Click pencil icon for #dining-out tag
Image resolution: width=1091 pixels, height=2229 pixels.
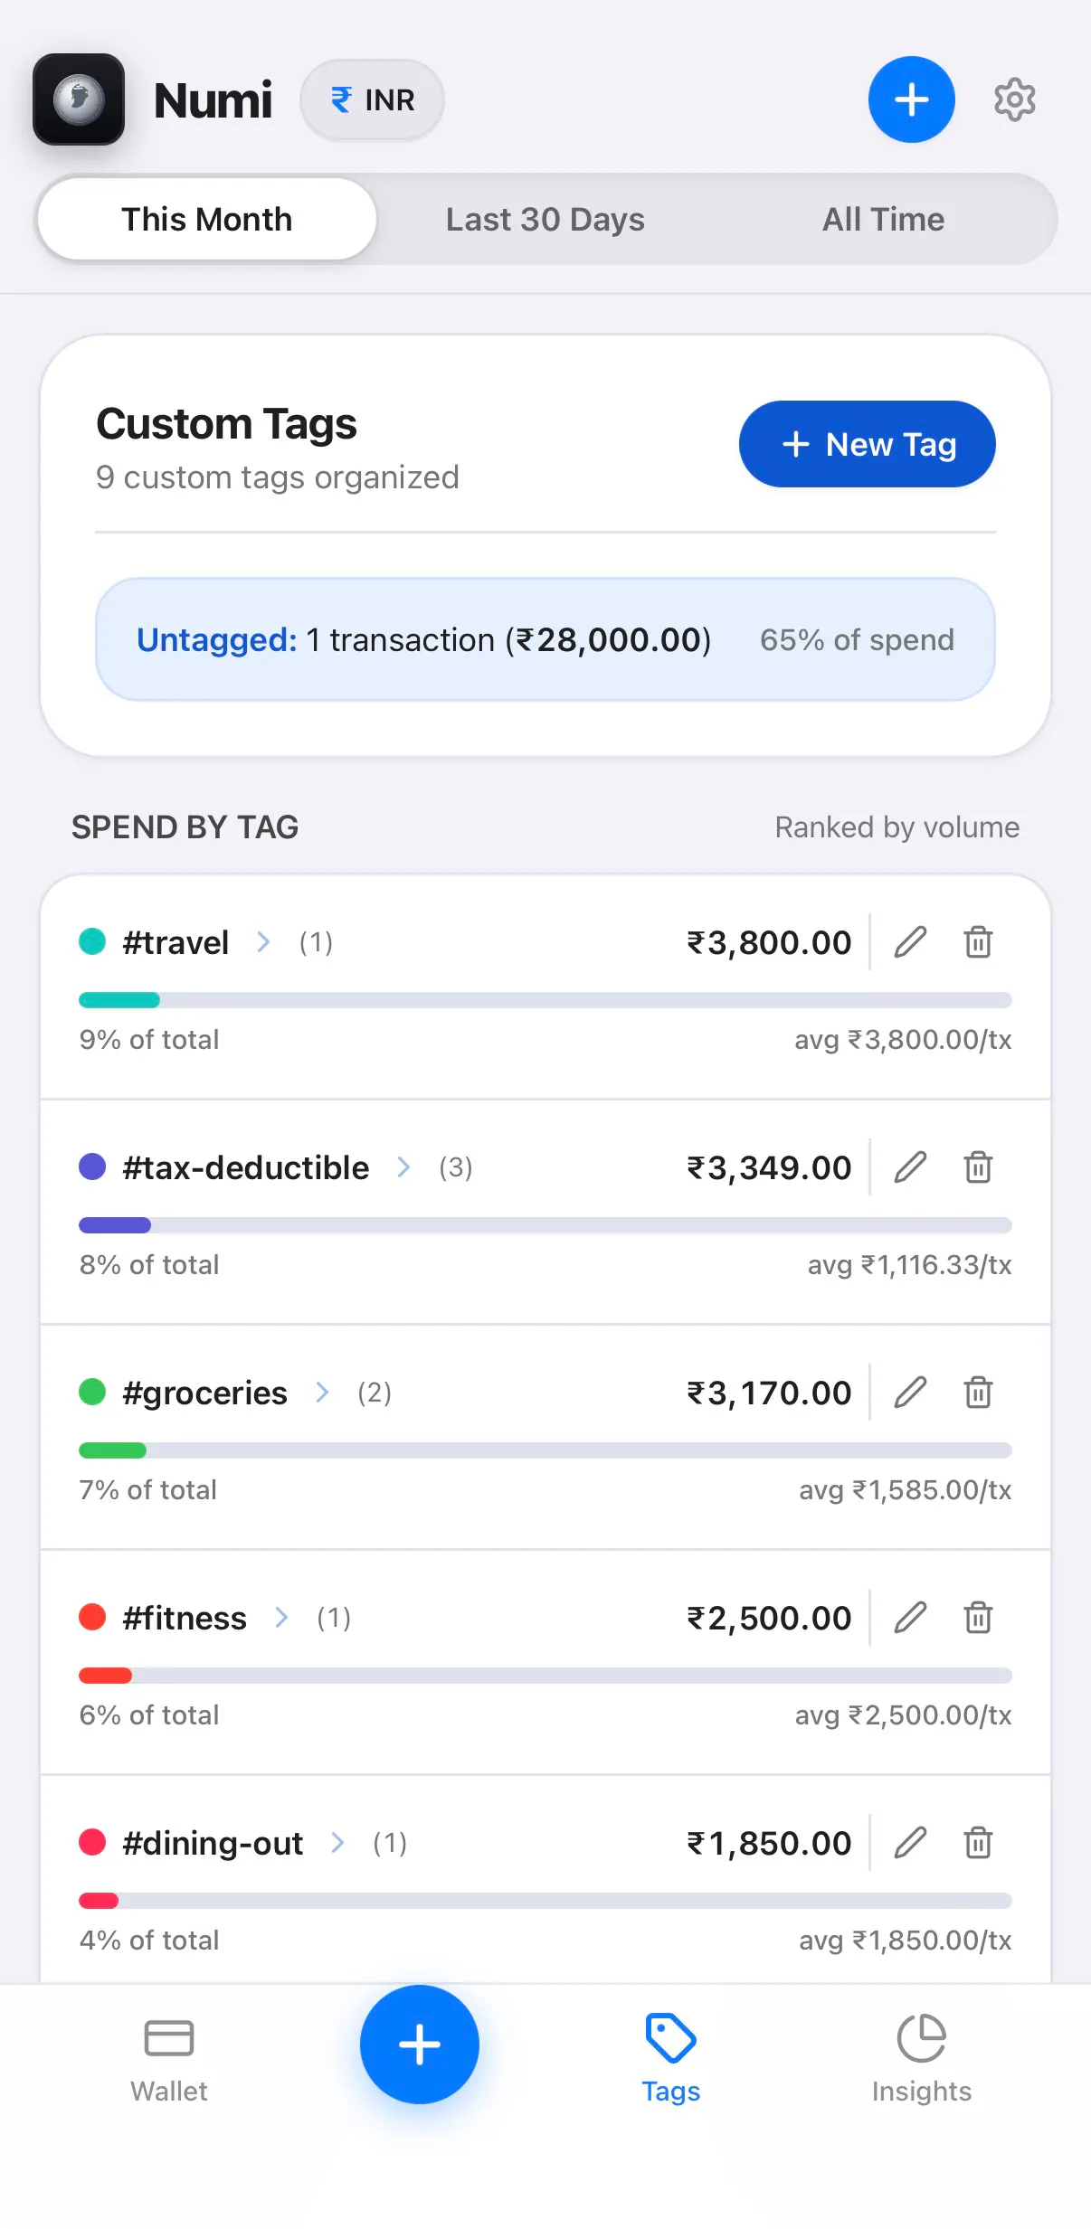point(910,1843)
